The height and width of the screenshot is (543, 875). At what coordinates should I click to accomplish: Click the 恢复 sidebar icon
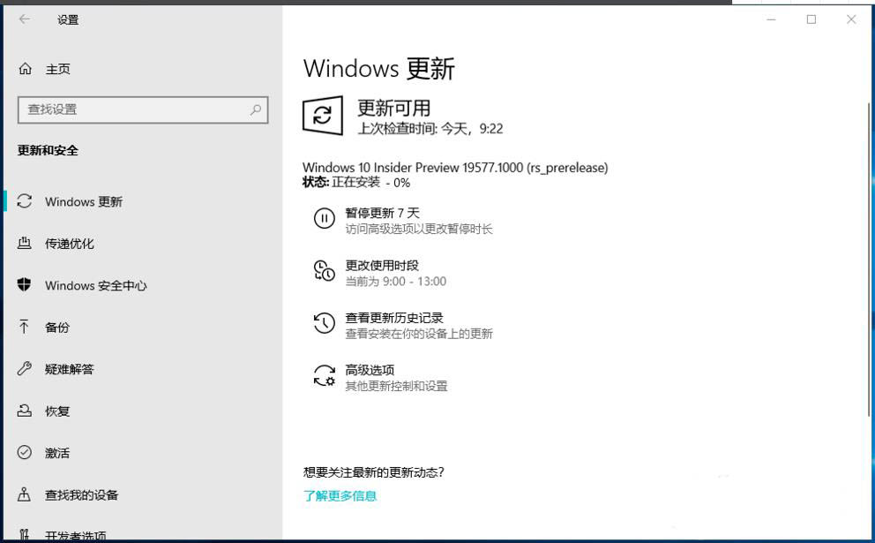pyautogui.click(x=25, y=411)
